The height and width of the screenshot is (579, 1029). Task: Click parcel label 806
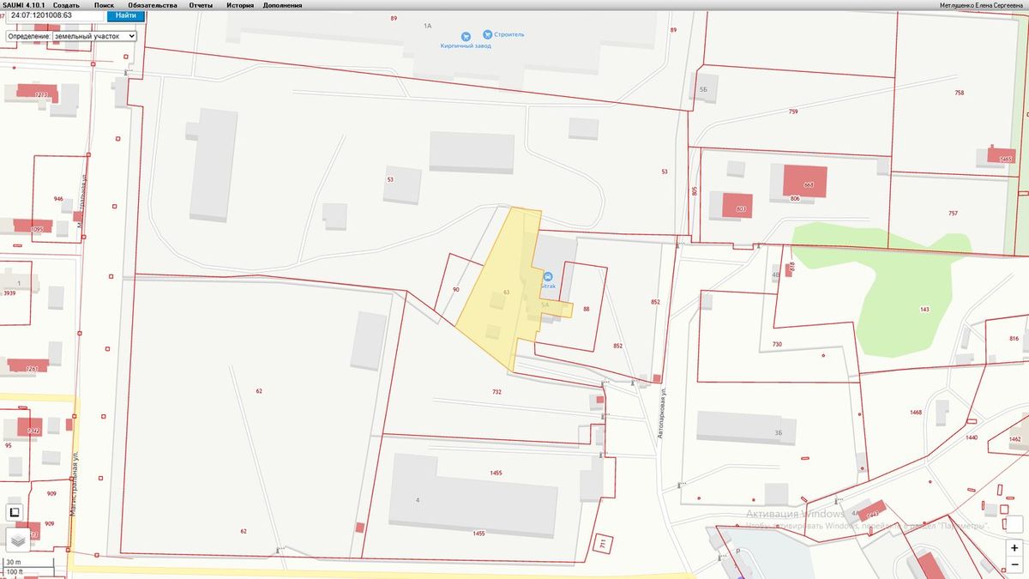click(x=795, y=199)
